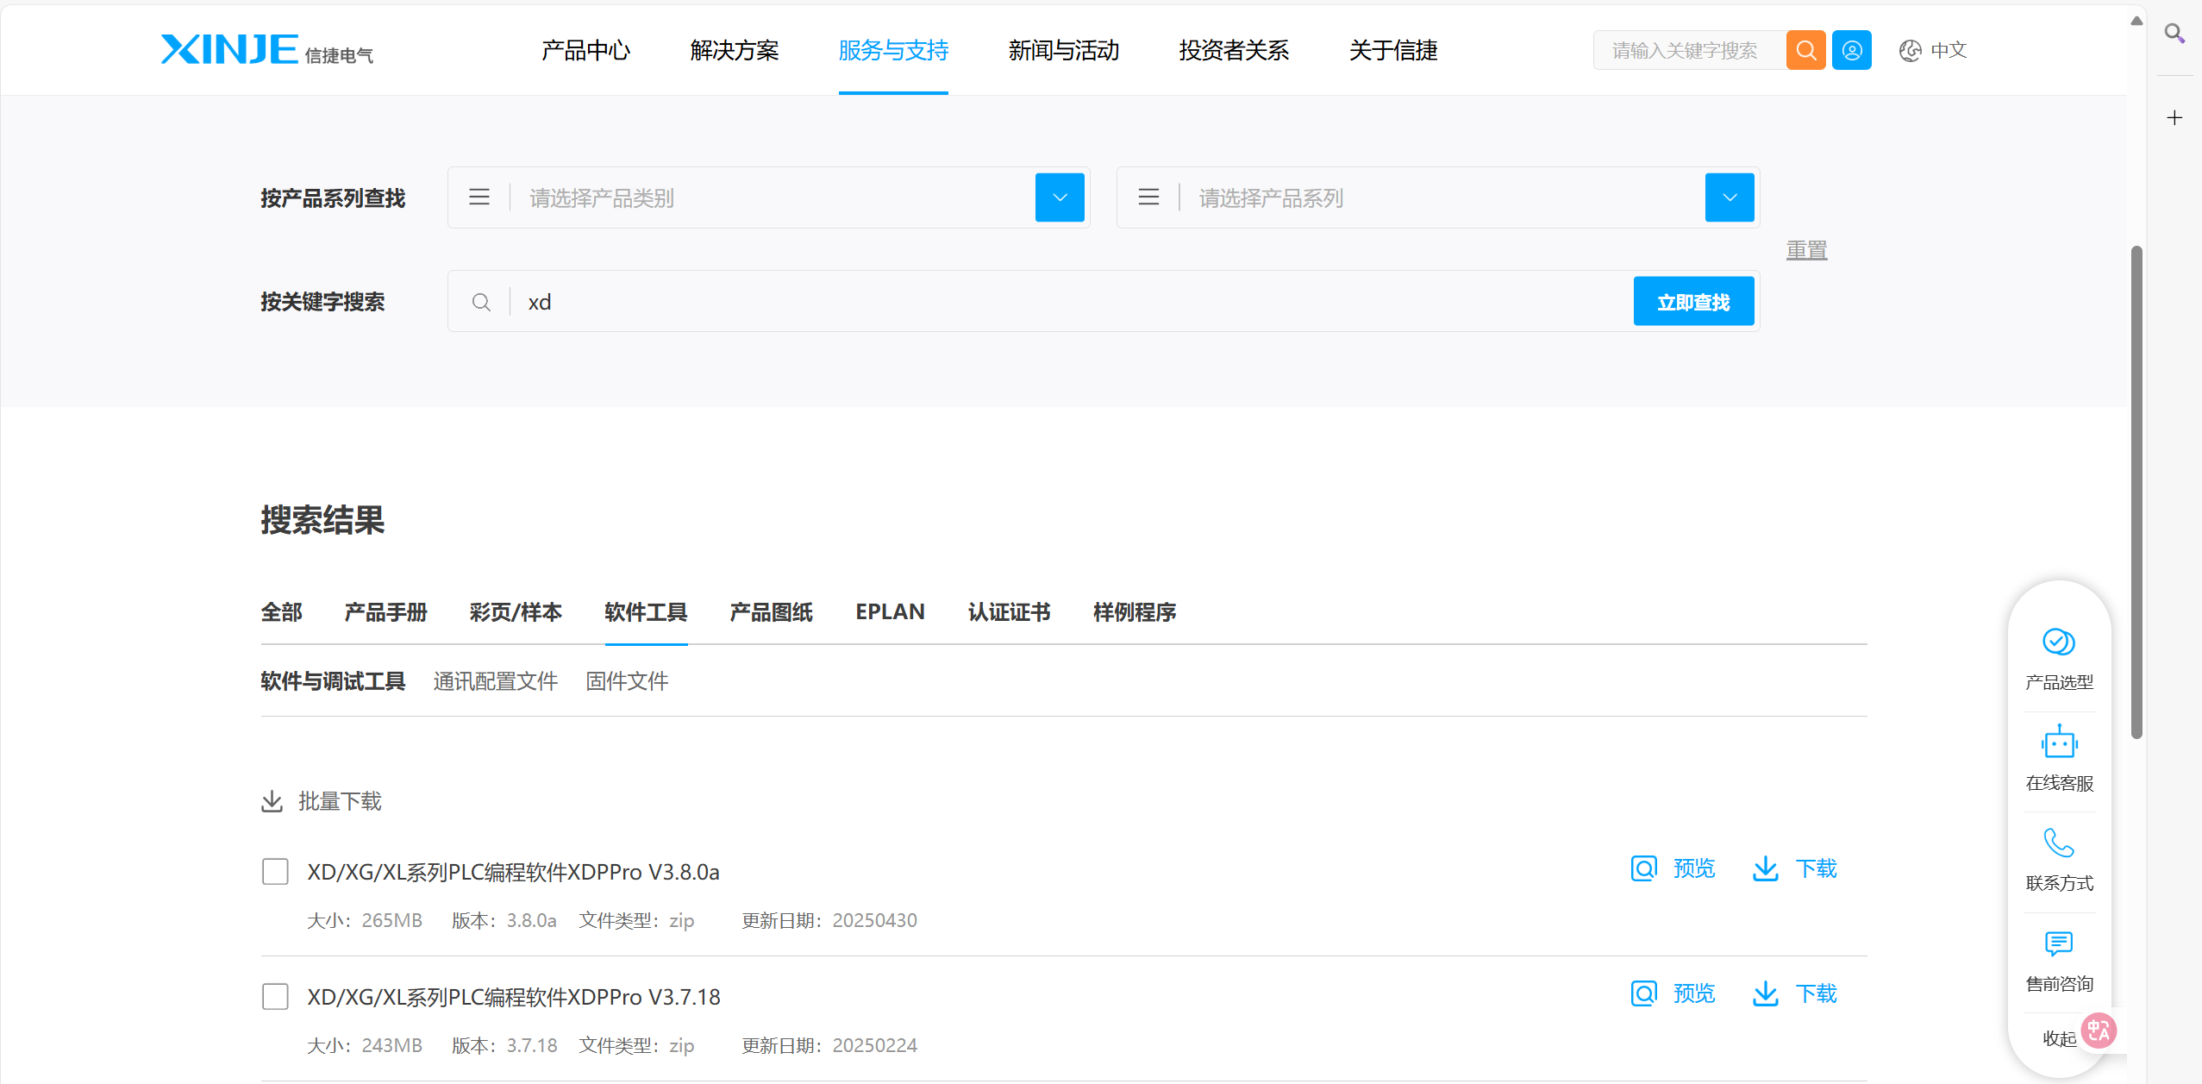
Task: Switch to the EPLAN tab
Action: tap(890, 612)
